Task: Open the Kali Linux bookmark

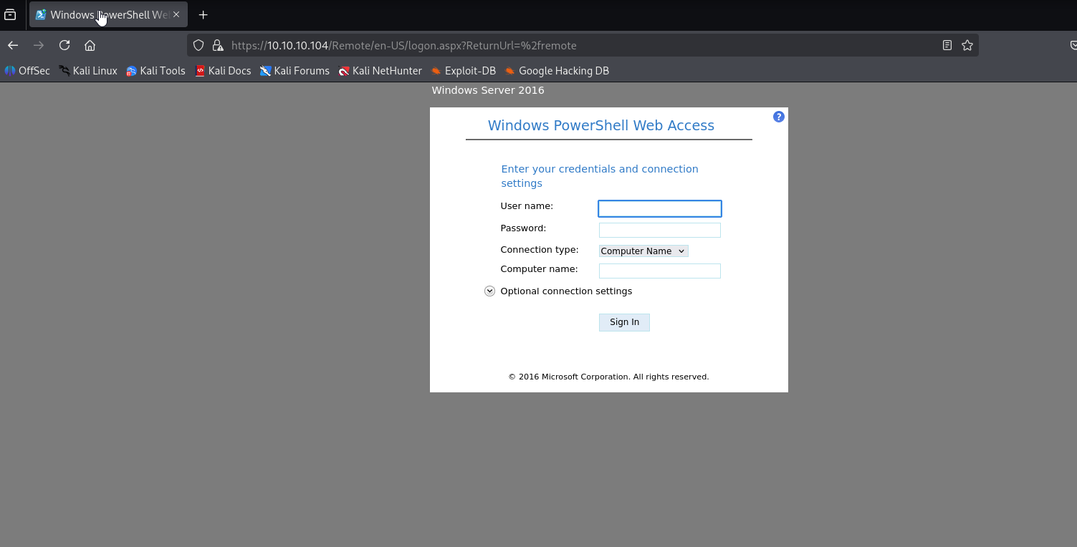Action: (x=88, y=71)
